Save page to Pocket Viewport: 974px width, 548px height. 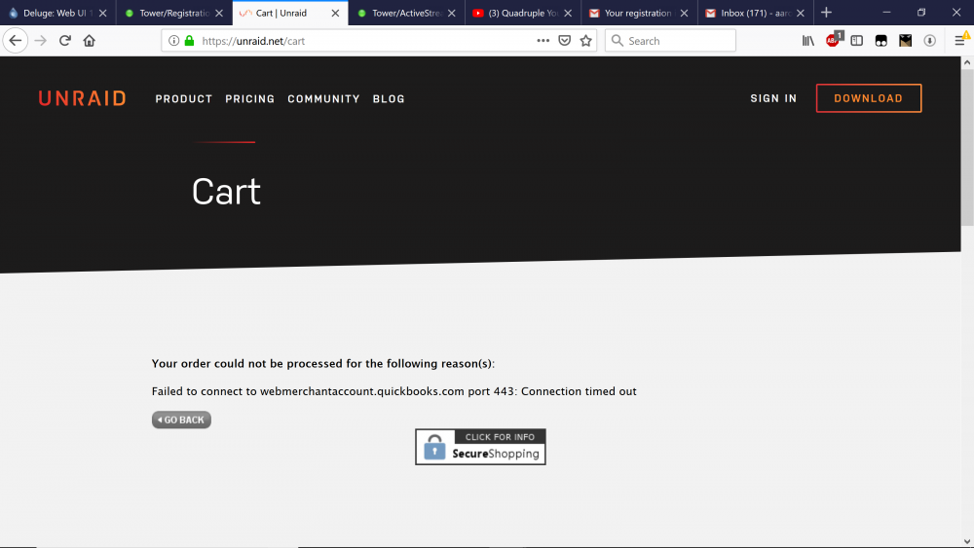click(564, 41)
